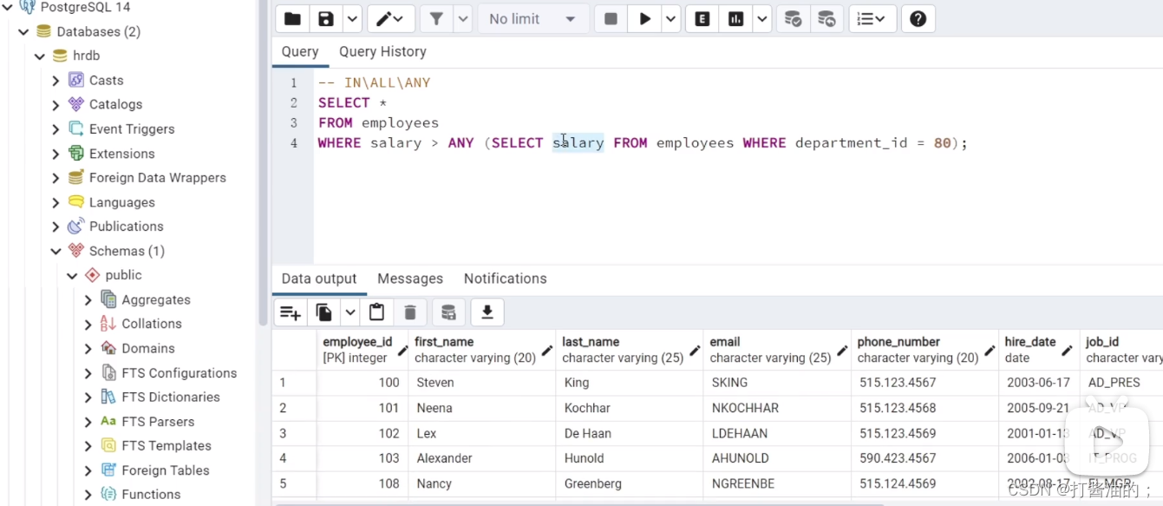
Task: Select the public schema tree item
Action: 123,275
